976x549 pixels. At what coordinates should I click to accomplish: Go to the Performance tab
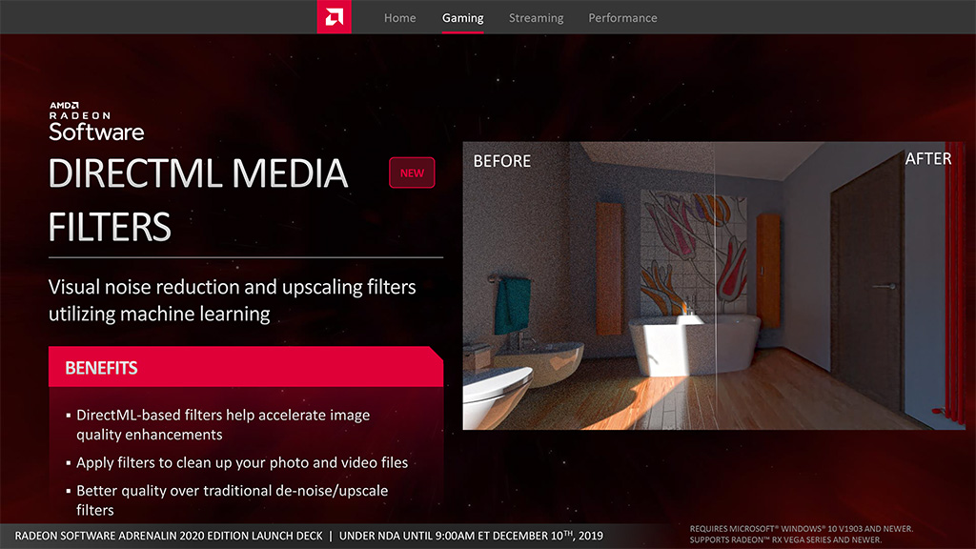point(622,18)
